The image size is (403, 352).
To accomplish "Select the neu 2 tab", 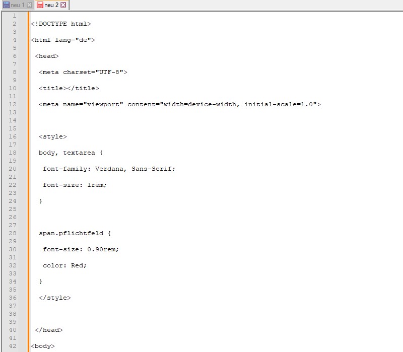I will pos(51,5).
